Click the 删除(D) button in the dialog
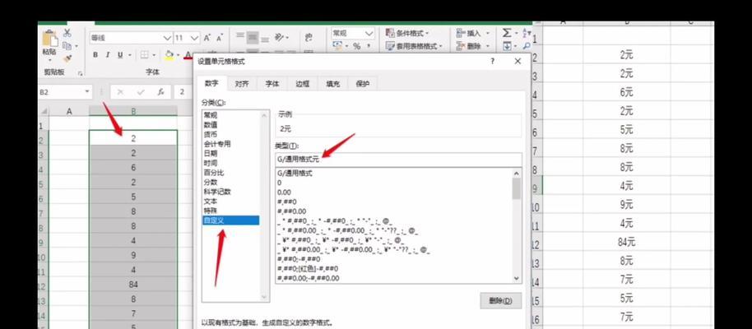This screenshot has height=329, width=752. [501, 301]
